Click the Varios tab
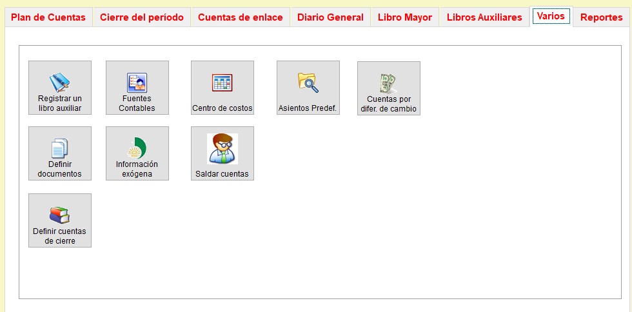This screenshot has height=312, width=632. (x=551, y=16)
